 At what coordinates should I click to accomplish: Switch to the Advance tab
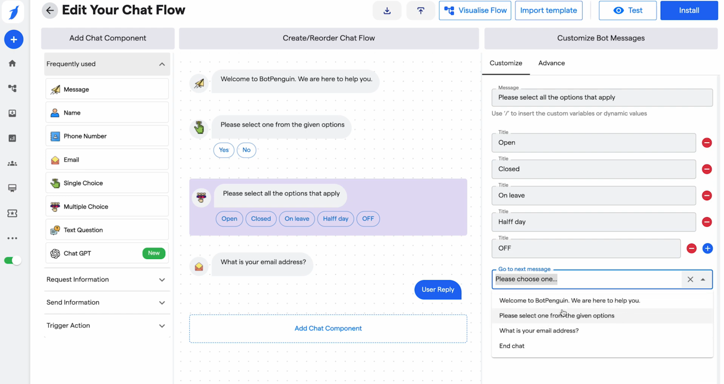pos(551,63)
